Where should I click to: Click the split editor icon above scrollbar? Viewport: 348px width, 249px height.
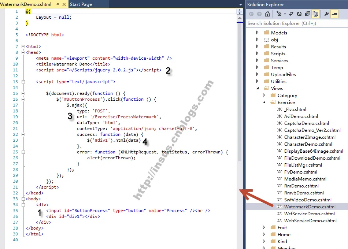[240, 12]
